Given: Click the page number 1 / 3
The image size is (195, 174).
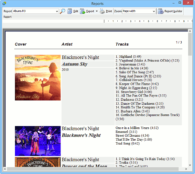Looking at the screenshot, I should pos(179,42).
